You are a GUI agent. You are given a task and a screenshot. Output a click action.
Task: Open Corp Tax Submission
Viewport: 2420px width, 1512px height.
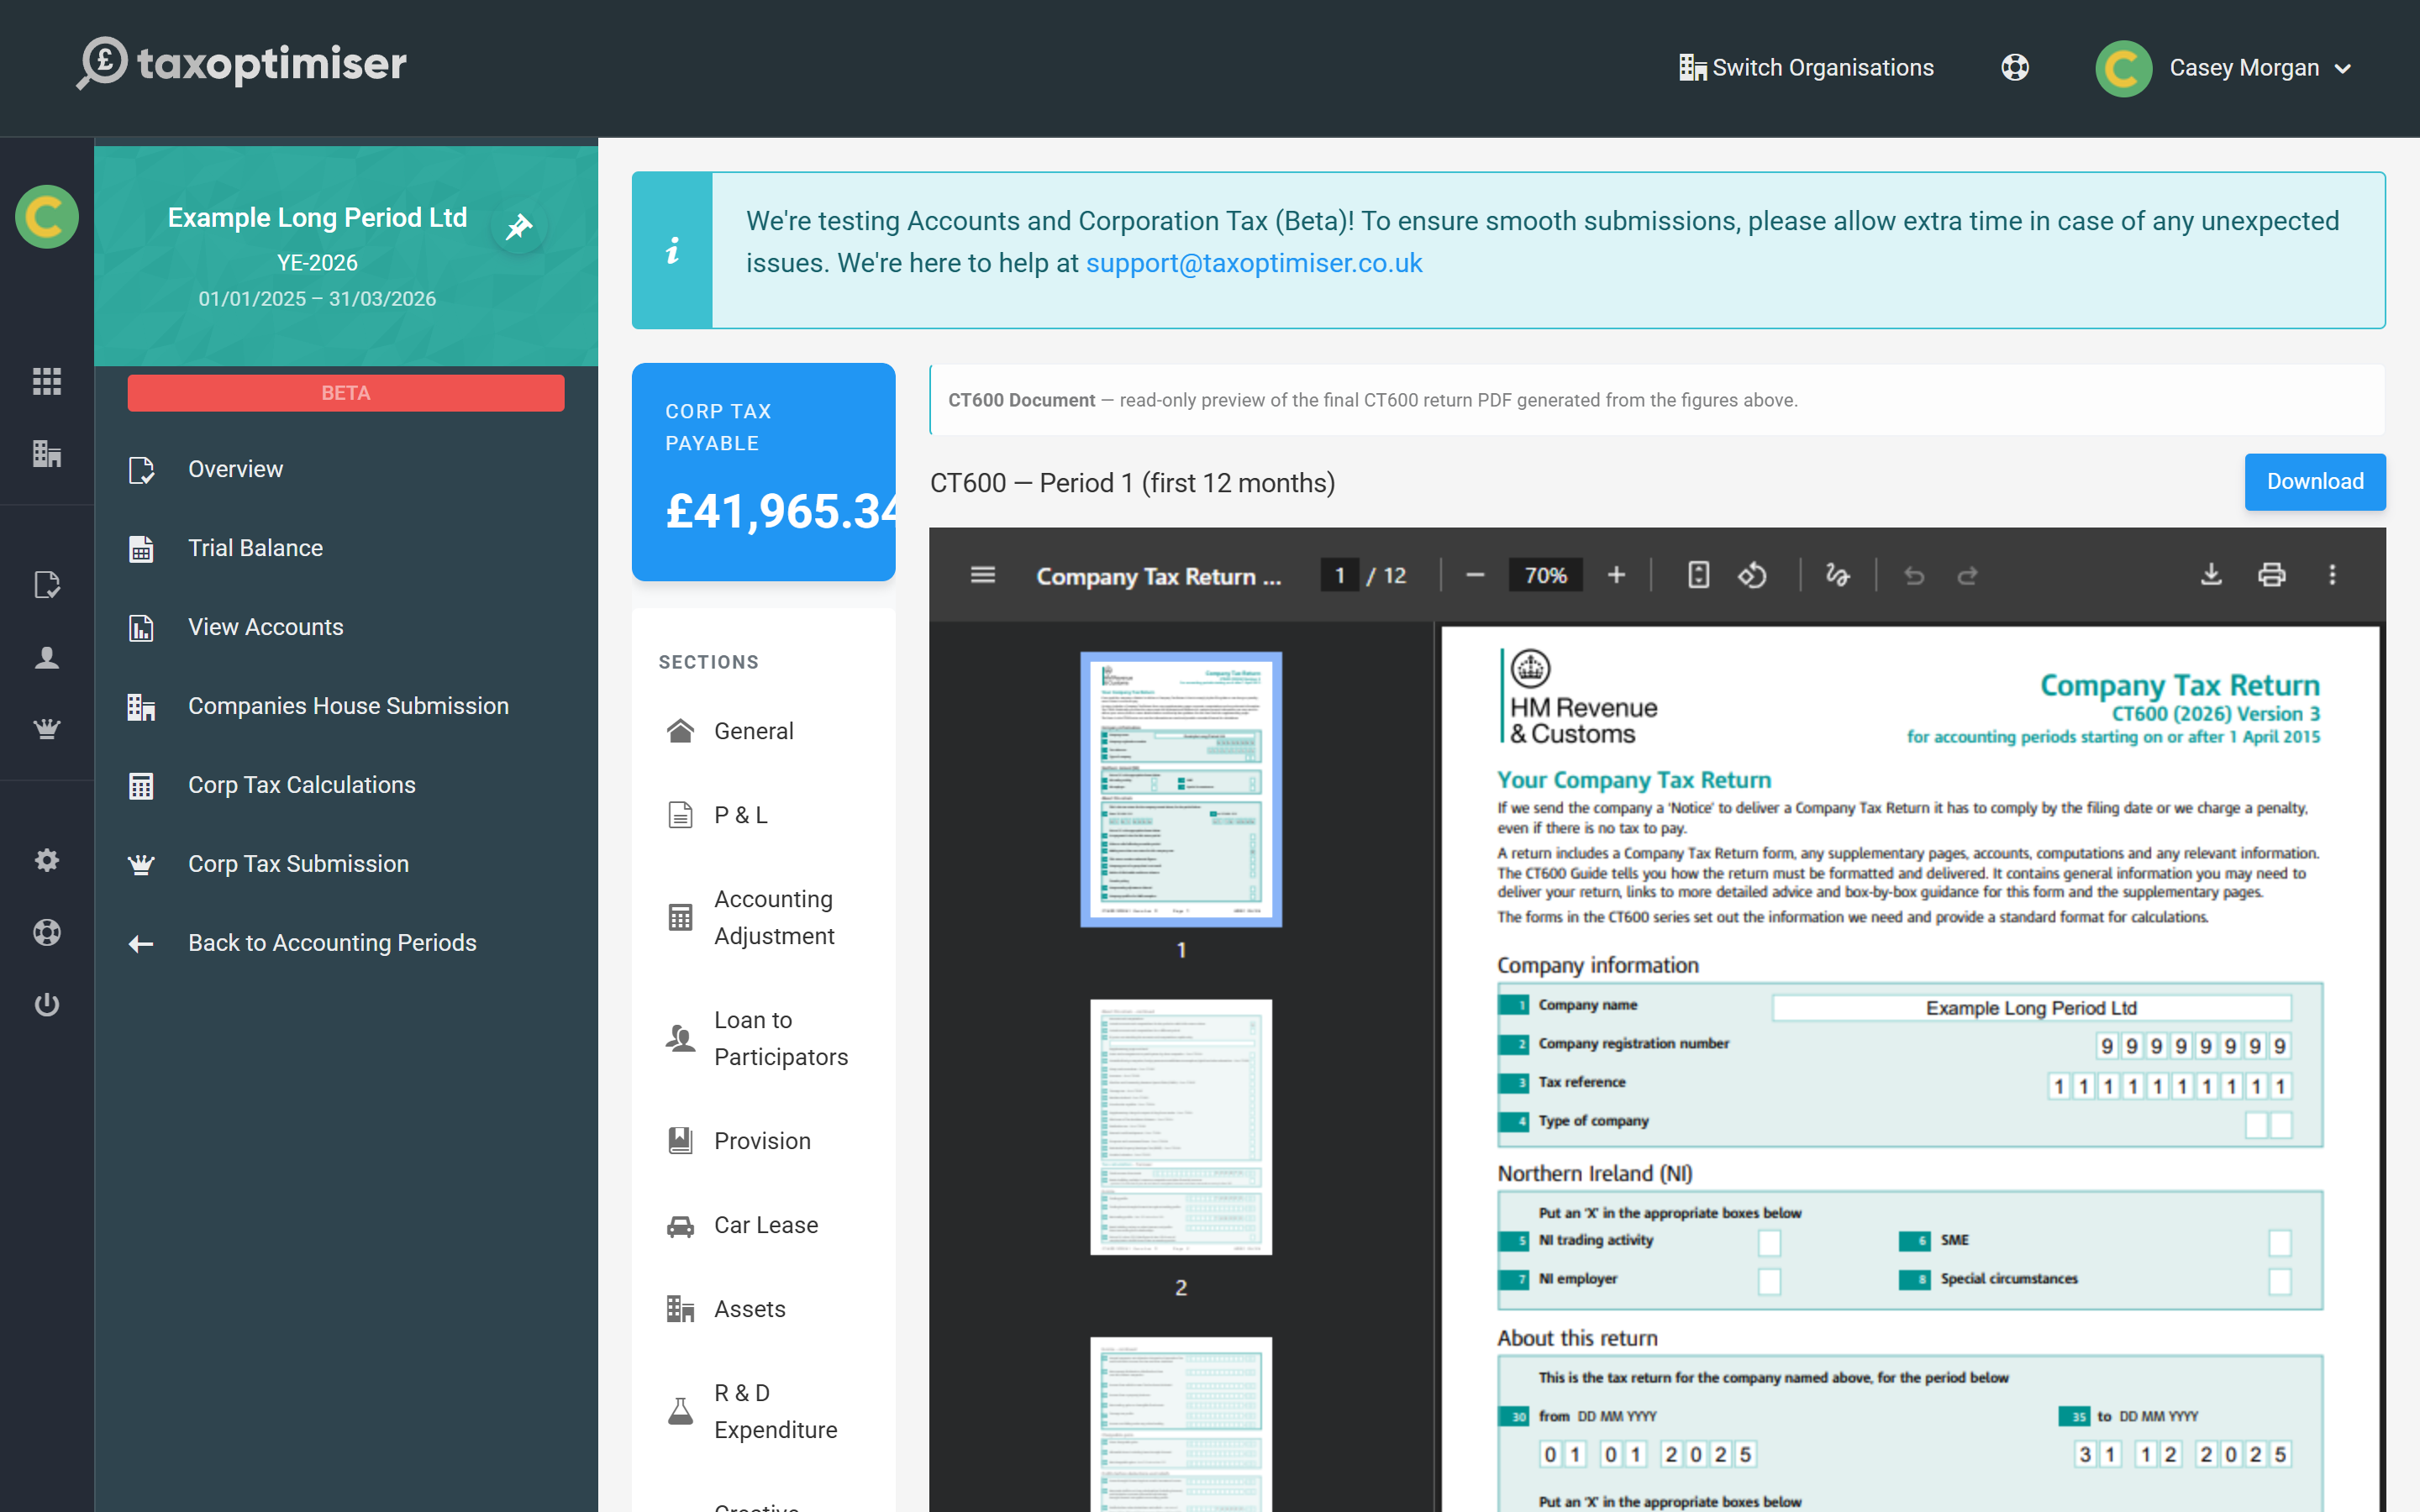point(346,864)
